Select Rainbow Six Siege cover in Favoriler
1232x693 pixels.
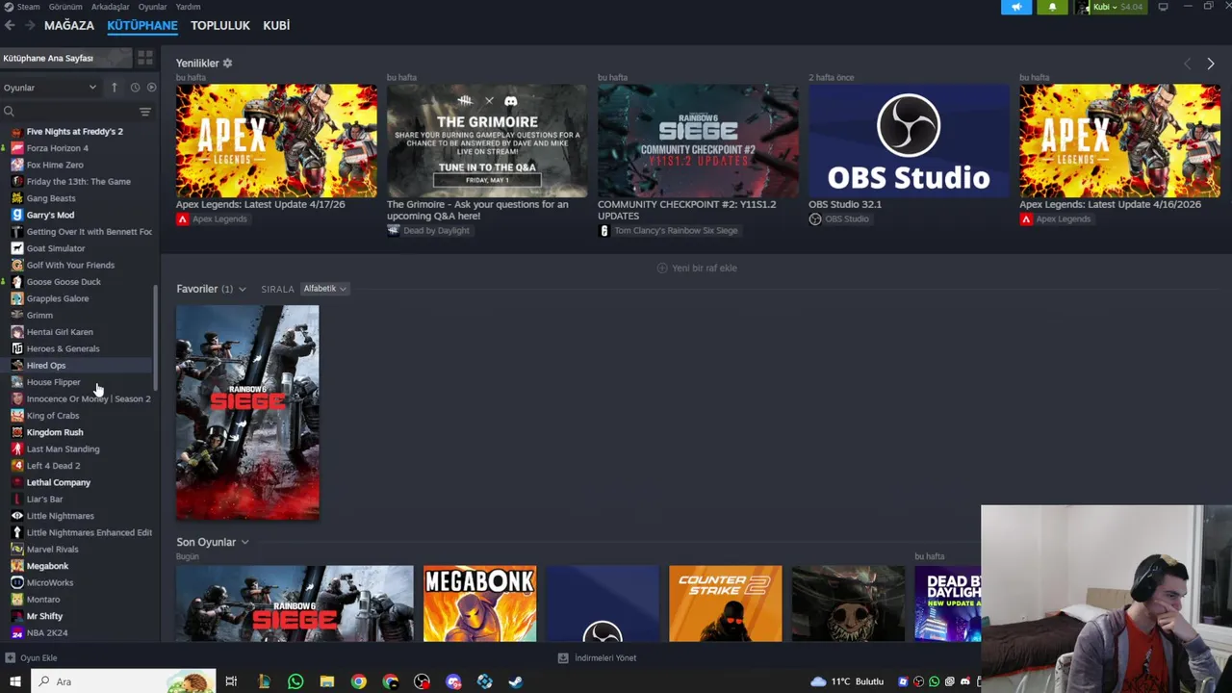(x=247, y=413)
